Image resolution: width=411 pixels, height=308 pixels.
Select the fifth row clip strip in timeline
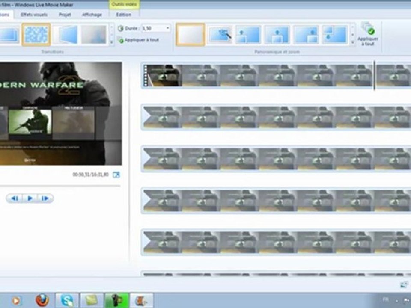277,243
